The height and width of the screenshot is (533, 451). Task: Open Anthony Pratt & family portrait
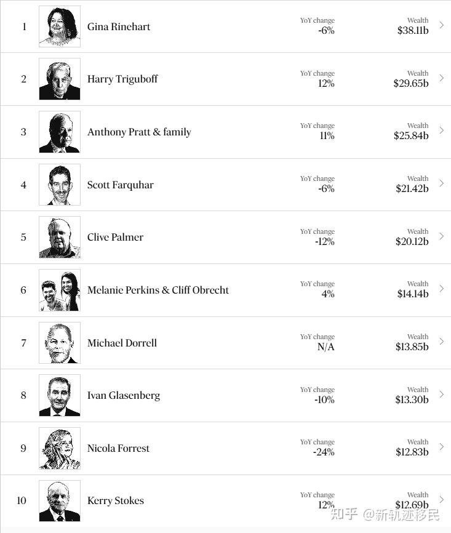(x=60, y=132)
